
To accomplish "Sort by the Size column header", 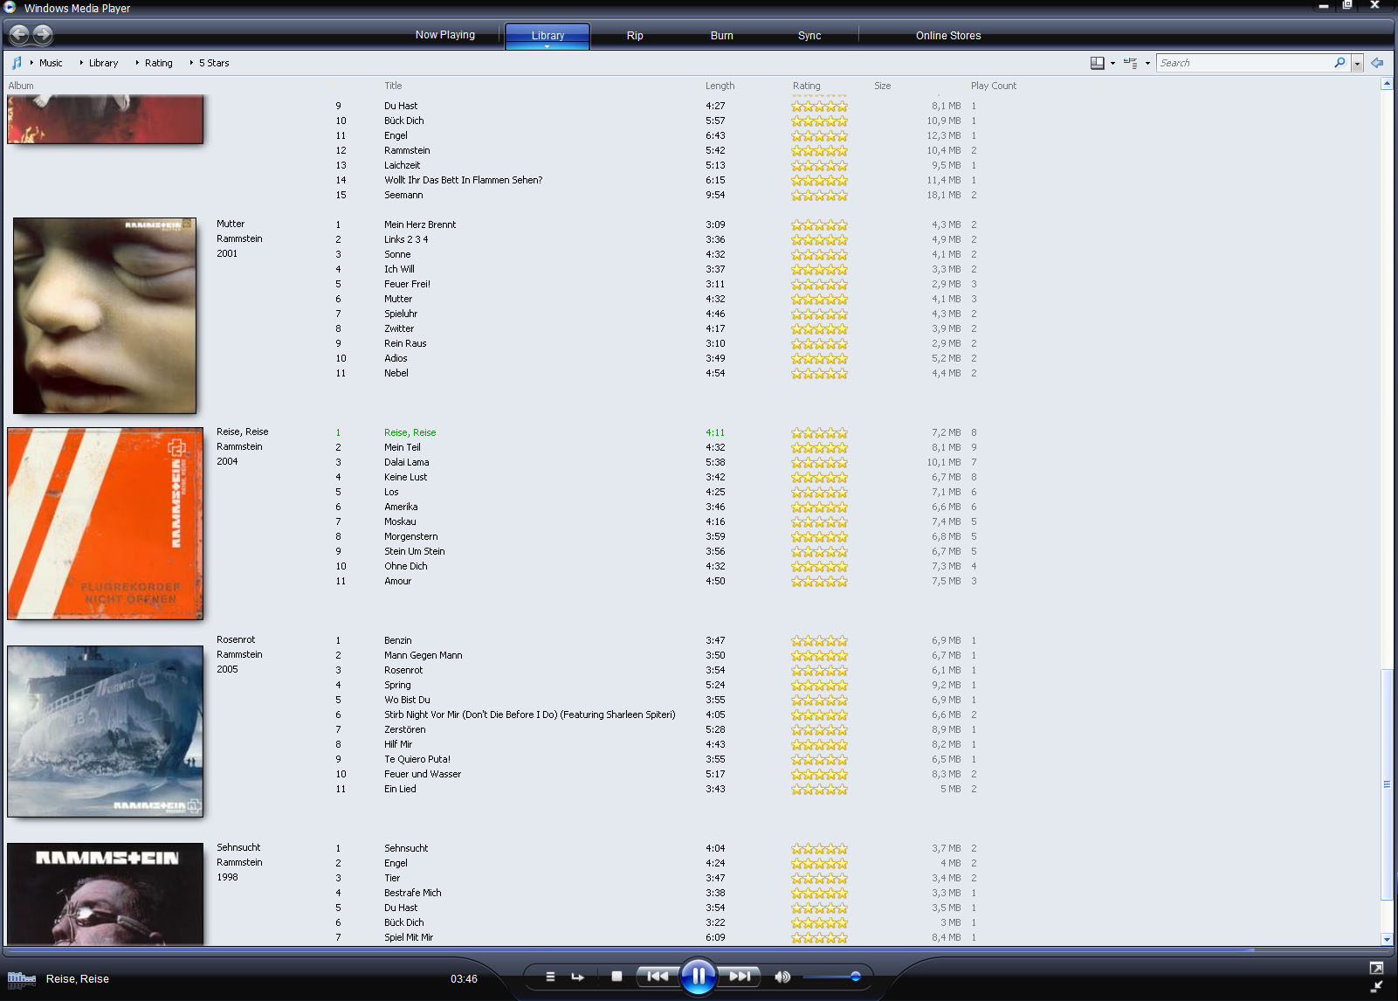I will [x=883, y=86].
